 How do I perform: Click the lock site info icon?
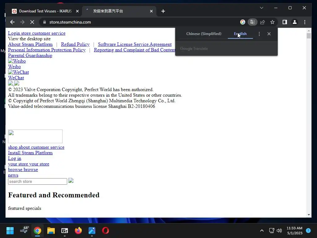(45, 22)
